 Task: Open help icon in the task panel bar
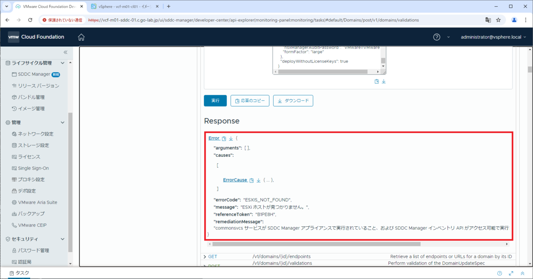coord(500,273)
